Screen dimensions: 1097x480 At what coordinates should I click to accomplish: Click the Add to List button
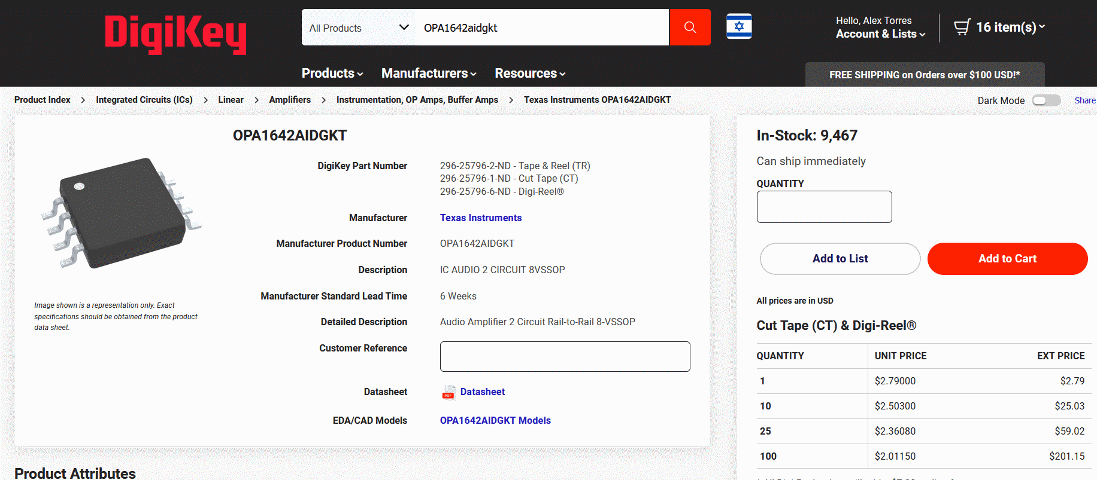point(840,259)
